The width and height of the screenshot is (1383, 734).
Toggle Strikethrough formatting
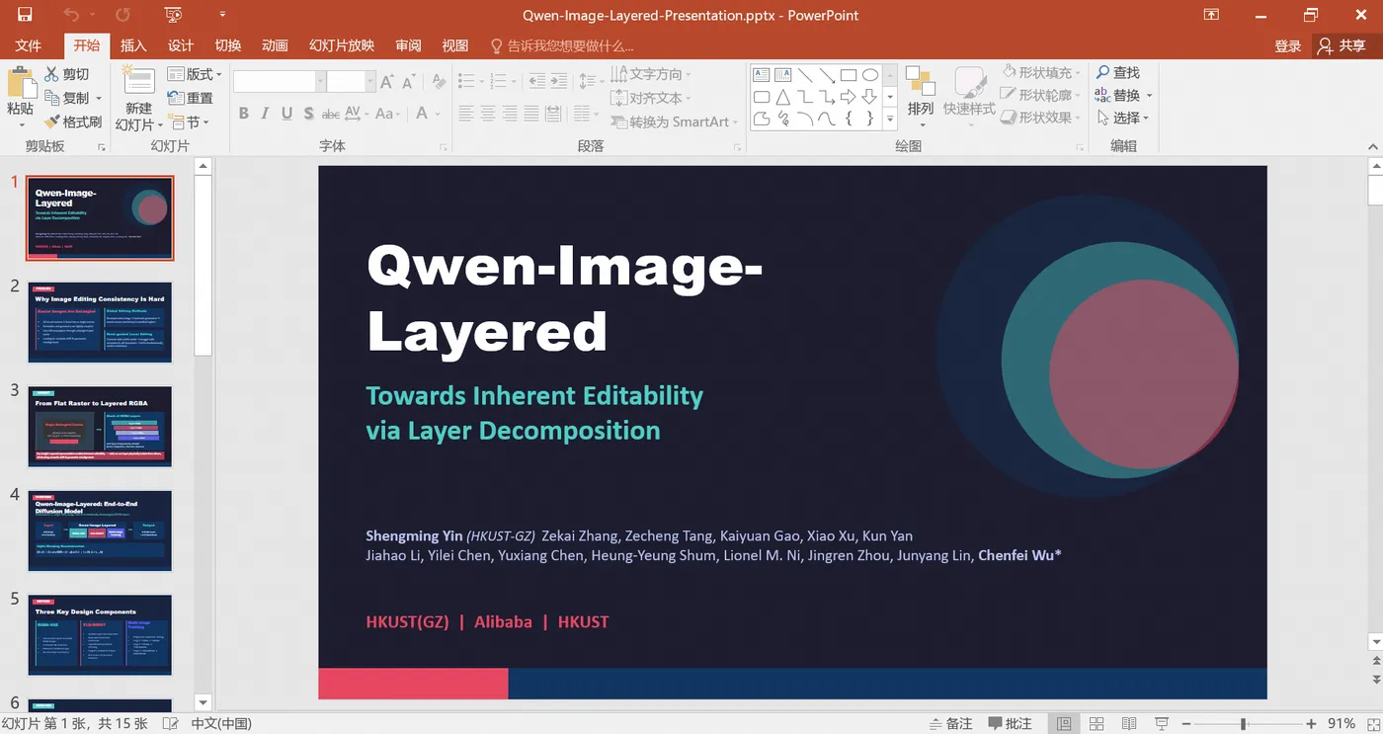click(330, 114)
